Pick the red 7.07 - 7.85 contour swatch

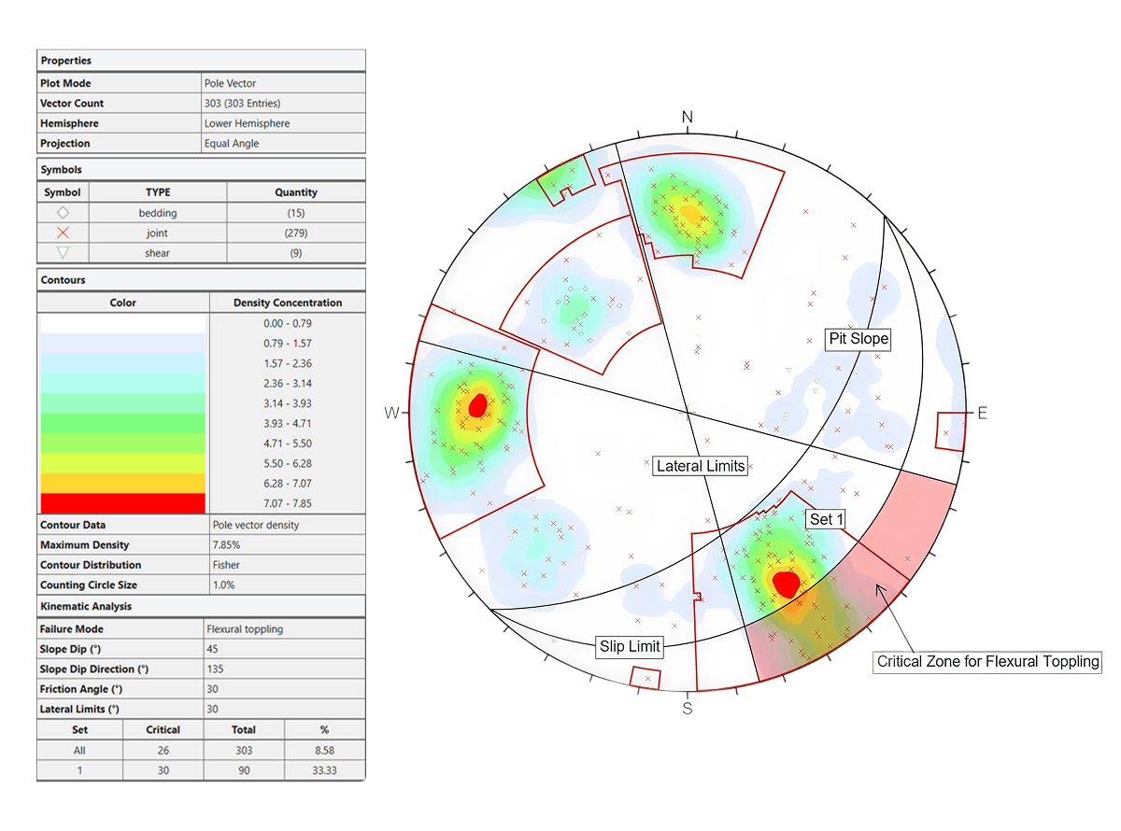pos(122,503)
